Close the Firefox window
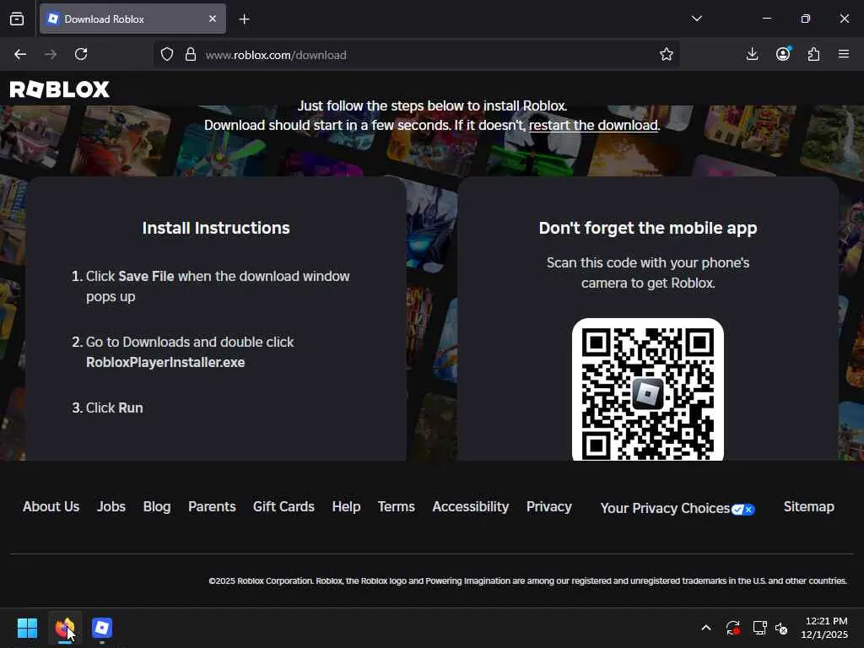The height and width of the screenshot is (648, 864). click(844, 19)
